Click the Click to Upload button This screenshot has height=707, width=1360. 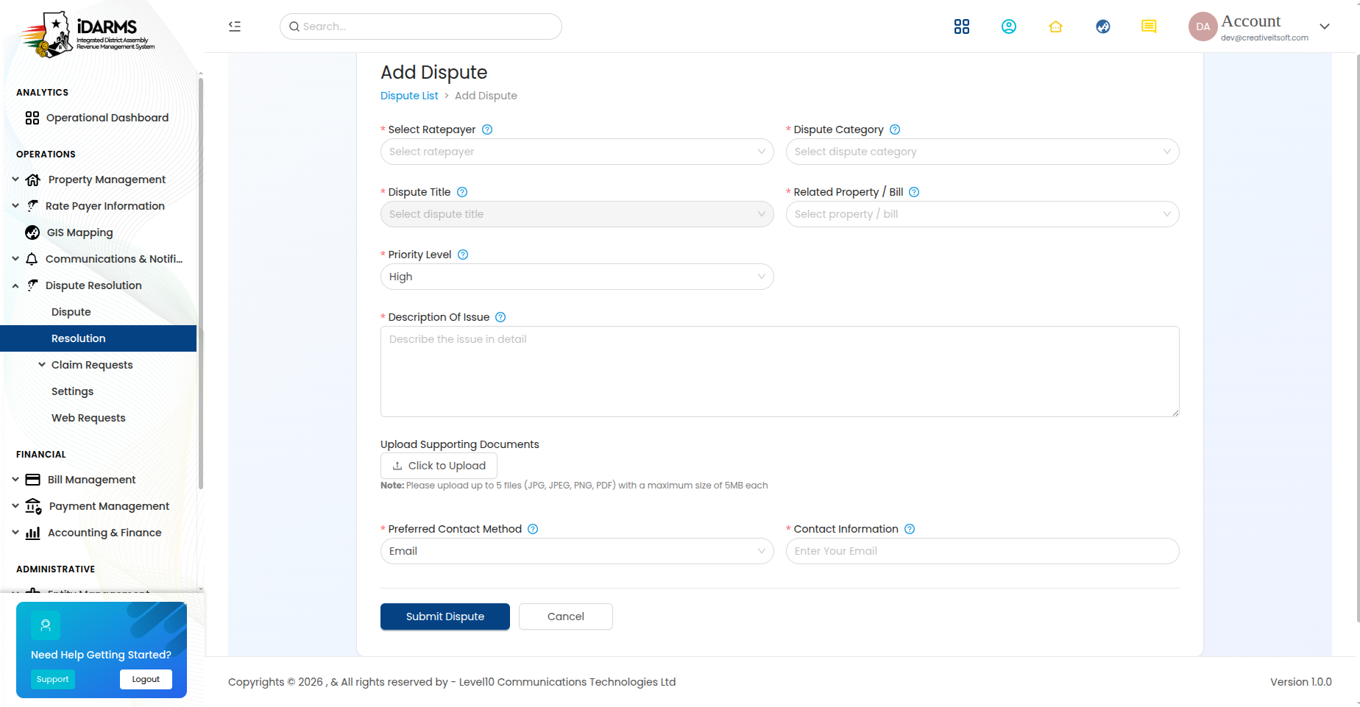(x=439, y=466)
